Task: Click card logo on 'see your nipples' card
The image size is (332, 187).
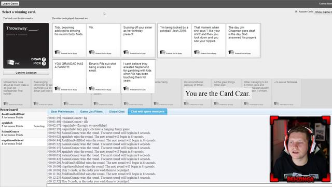Action: pos(197,52)
